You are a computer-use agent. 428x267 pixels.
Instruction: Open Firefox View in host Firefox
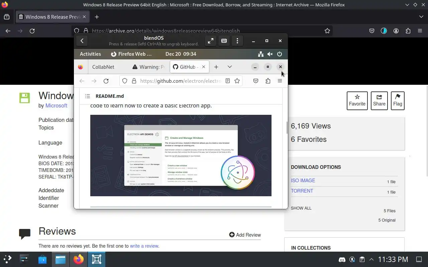7,17
